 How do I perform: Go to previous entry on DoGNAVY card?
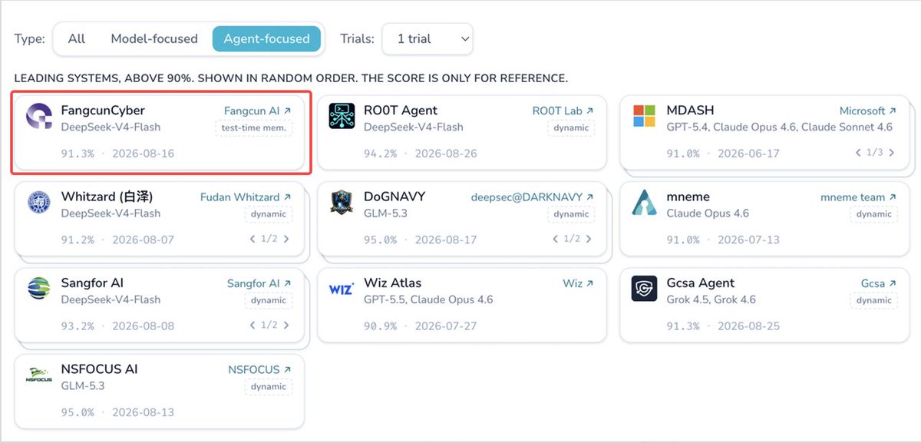pos(555,240)
